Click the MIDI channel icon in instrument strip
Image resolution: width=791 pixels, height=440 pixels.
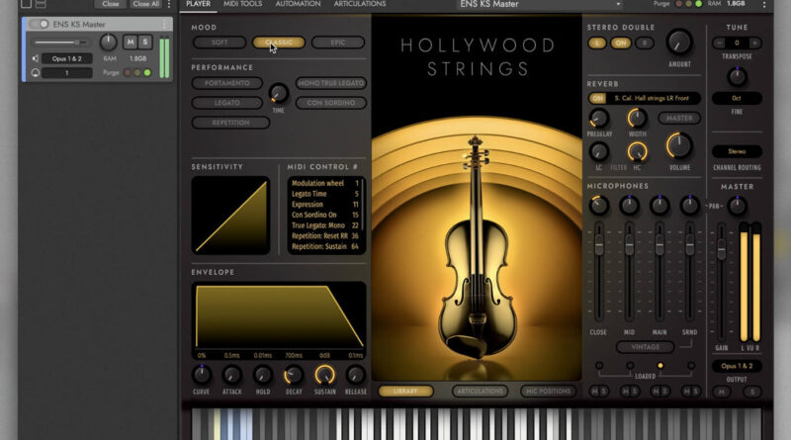click(x=36, y=72)
